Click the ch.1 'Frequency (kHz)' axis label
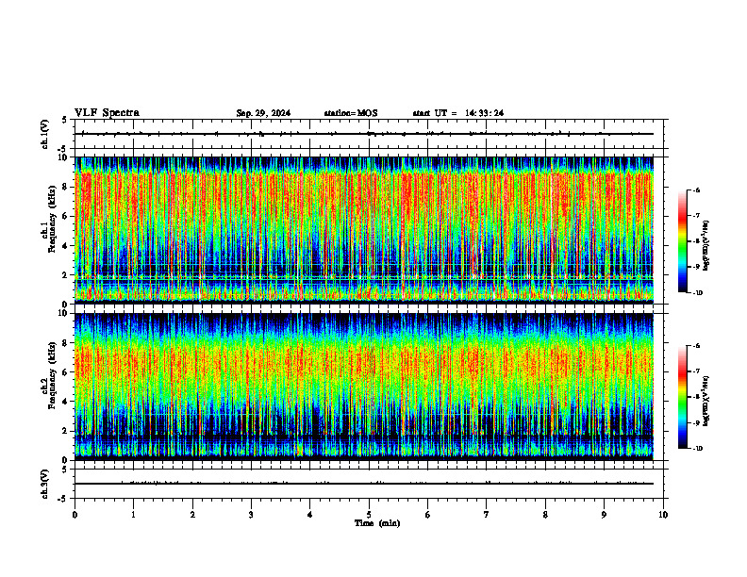Screen dimensions: 747x577 point(52,219)
